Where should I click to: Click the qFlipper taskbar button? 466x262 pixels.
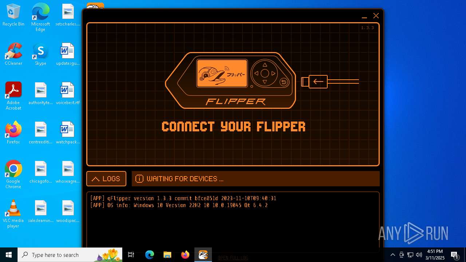[203, 255]
